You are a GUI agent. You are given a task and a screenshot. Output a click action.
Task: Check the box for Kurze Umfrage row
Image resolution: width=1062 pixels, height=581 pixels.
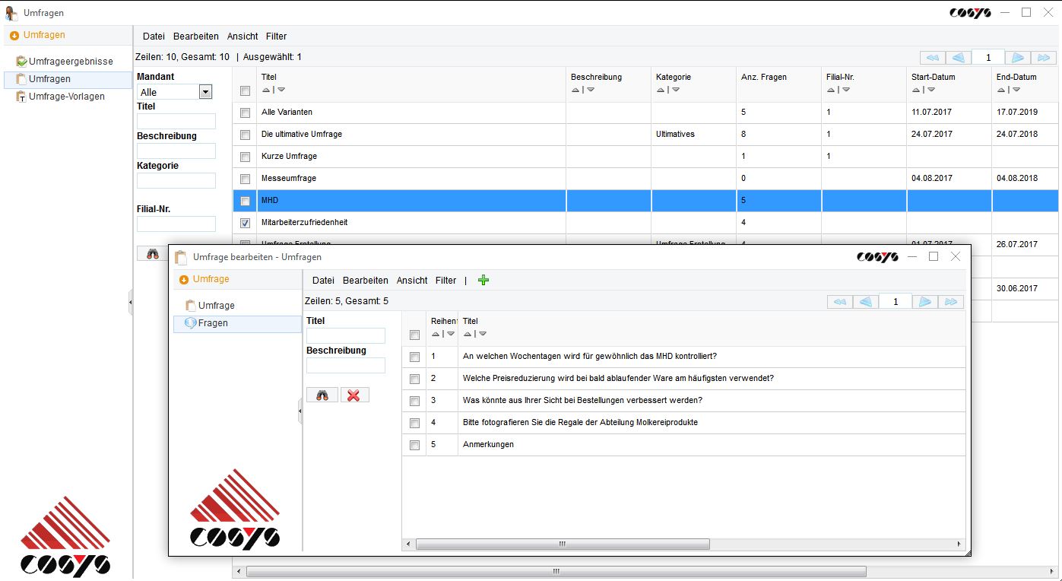tap(245, 157)
